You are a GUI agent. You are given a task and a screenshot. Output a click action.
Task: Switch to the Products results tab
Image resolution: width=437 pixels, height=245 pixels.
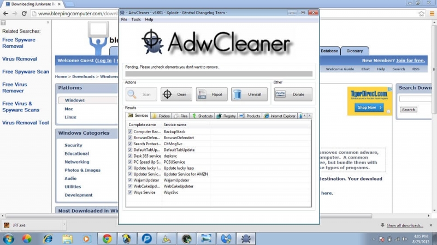point(250,116)
